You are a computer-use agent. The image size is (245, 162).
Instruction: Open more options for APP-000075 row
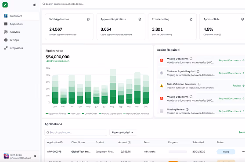tap(243, 152)
